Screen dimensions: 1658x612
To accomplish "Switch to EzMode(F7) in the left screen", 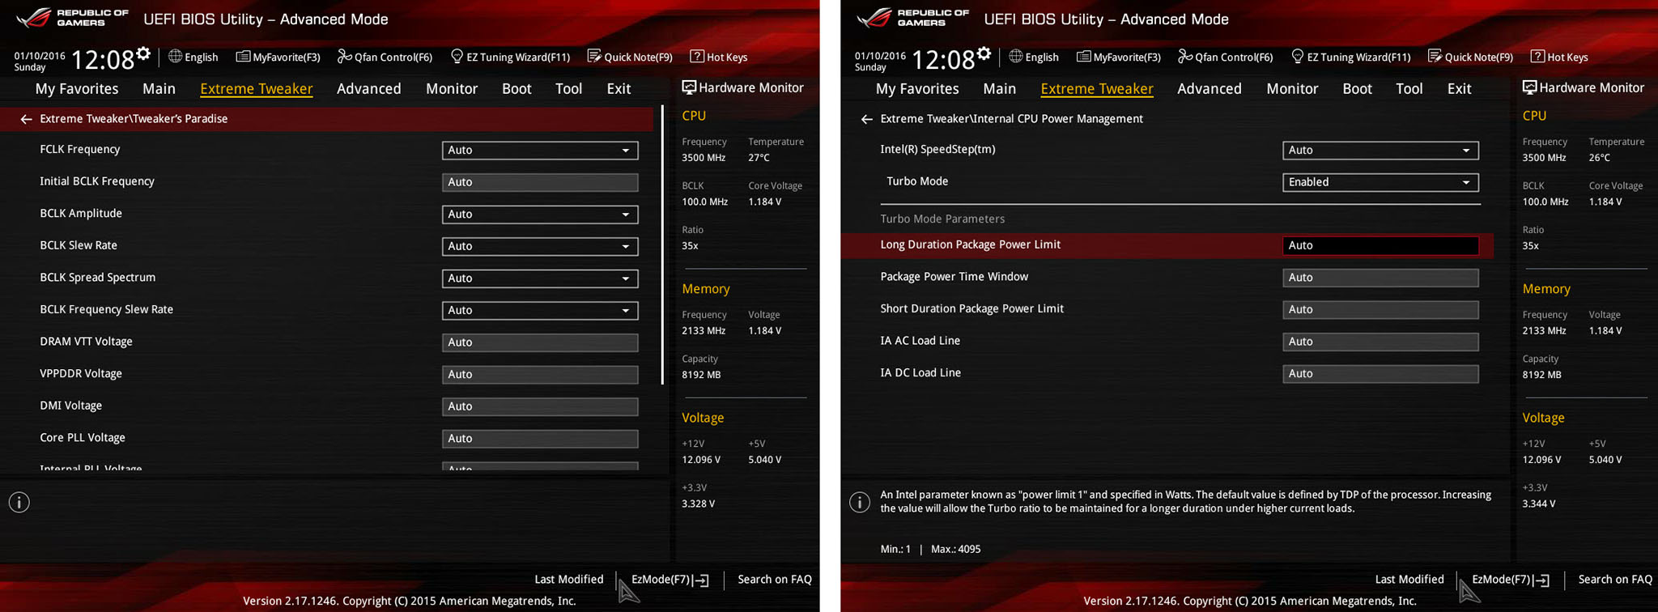I will 670,580.
